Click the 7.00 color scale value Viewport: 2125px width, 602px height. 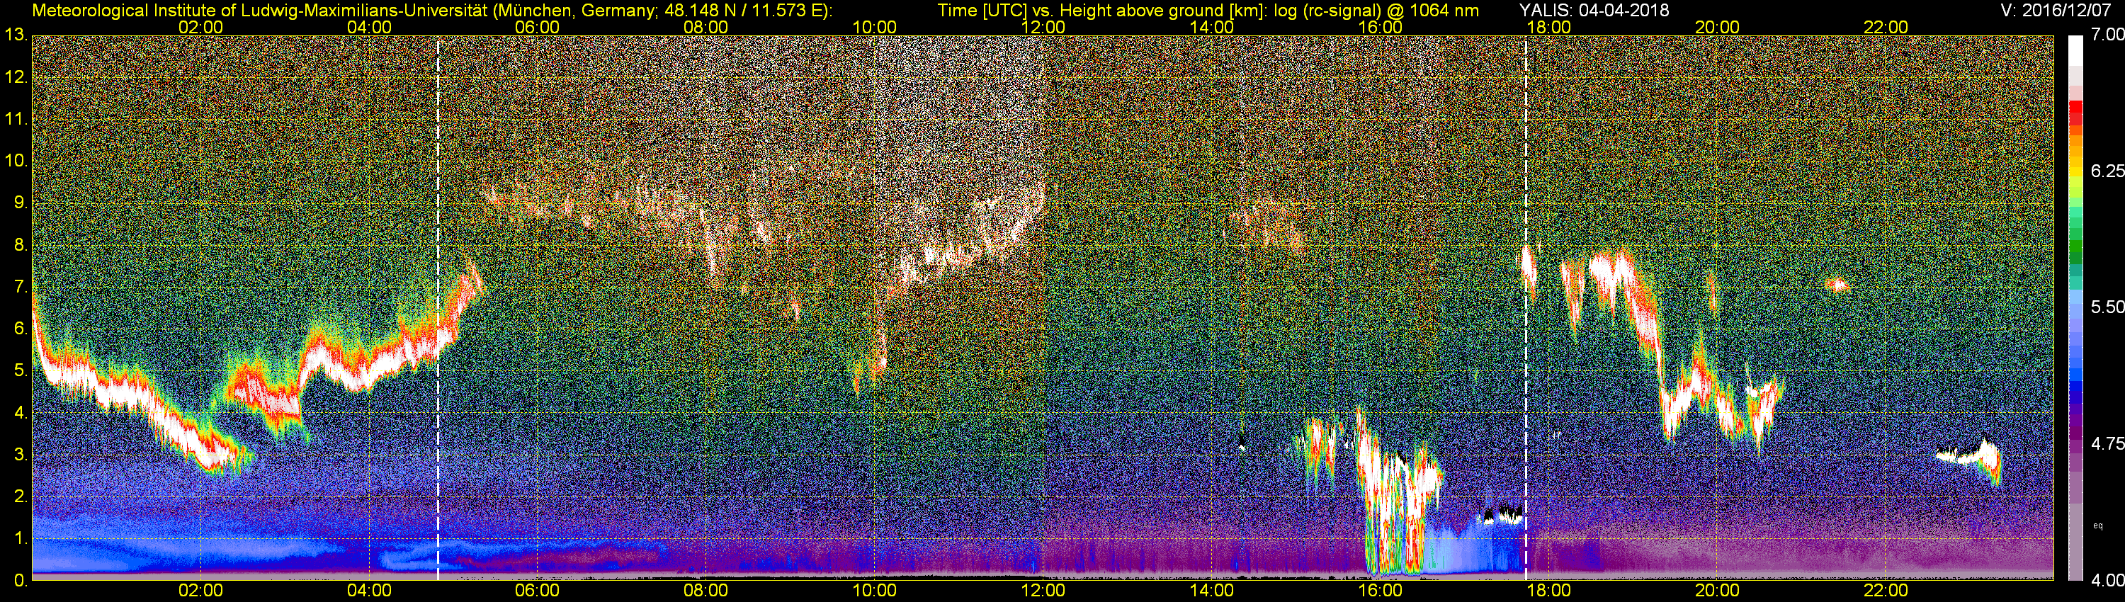coord(2109,35)
